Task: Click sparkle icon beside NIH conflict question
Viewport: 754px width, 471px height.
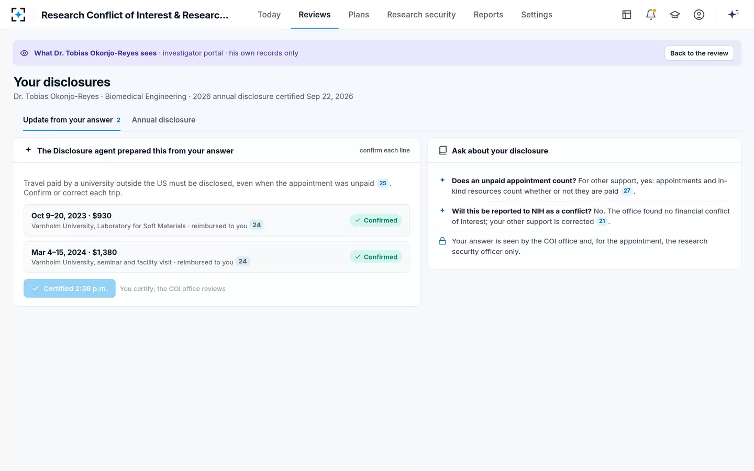Action: click(442, 210)
